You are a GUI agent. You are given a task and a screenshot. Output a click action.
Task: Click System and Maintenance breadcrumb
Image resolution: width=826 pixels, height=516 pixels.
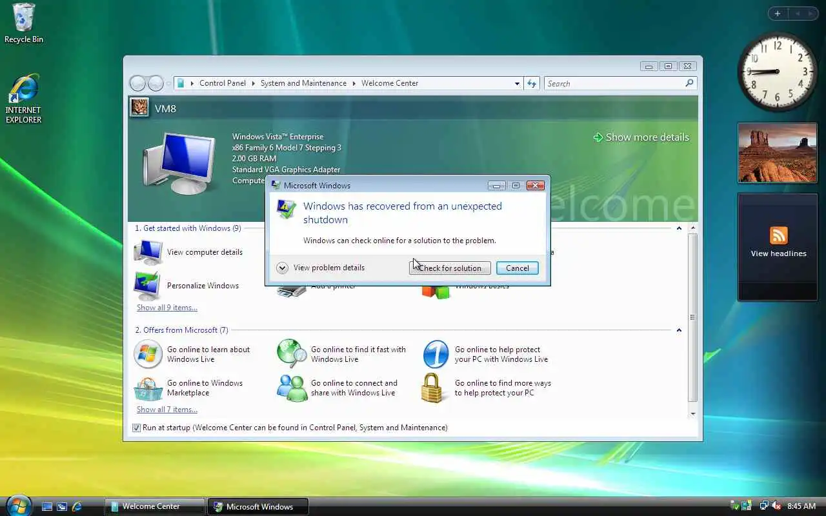point(303,83)
